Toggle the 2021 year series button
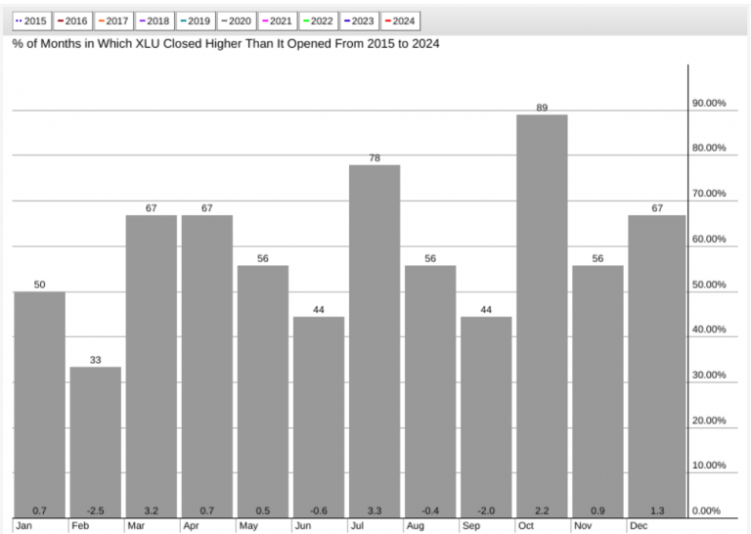Image resolution: width=751 pixels, height=534 pixels. (278, 22)
